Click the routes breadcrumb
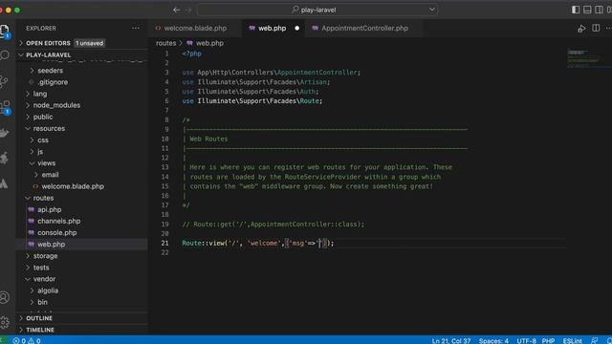612x344 pixels. [x=165, y=43]
